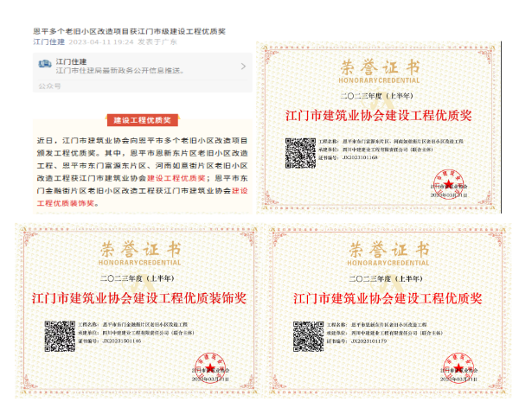Screen dimensions: 519x408
Task: Scan QR code on certificate JX20231501146
Action: coord(60,336)
